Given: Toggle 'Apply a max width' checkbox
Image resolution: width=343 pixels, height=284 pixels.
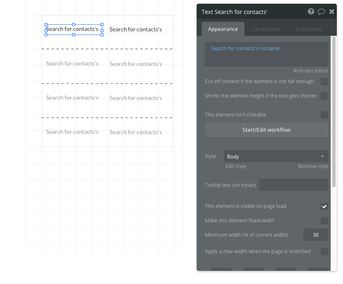Looking at the screenshot, I should 324,251.
